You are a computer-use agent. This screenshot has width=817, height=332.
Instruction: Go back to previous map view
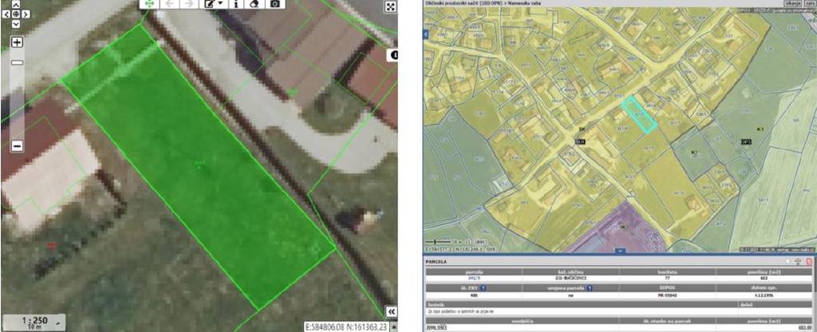[x=169, y=4]
